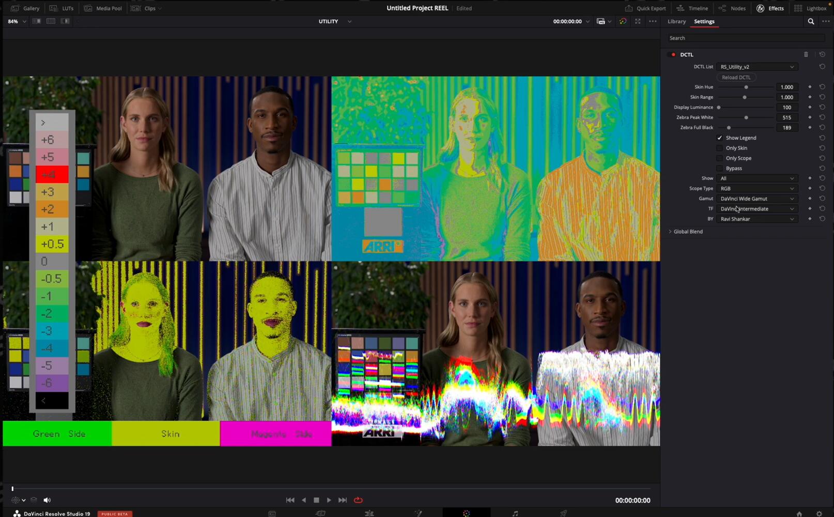Enable the Only Skin checkbox

pyautogui.click(x=719, y=148)
